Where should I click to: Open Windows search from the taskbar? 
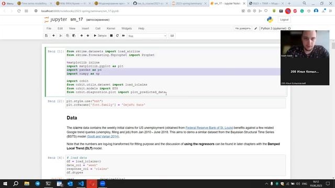tap(16, 183)
